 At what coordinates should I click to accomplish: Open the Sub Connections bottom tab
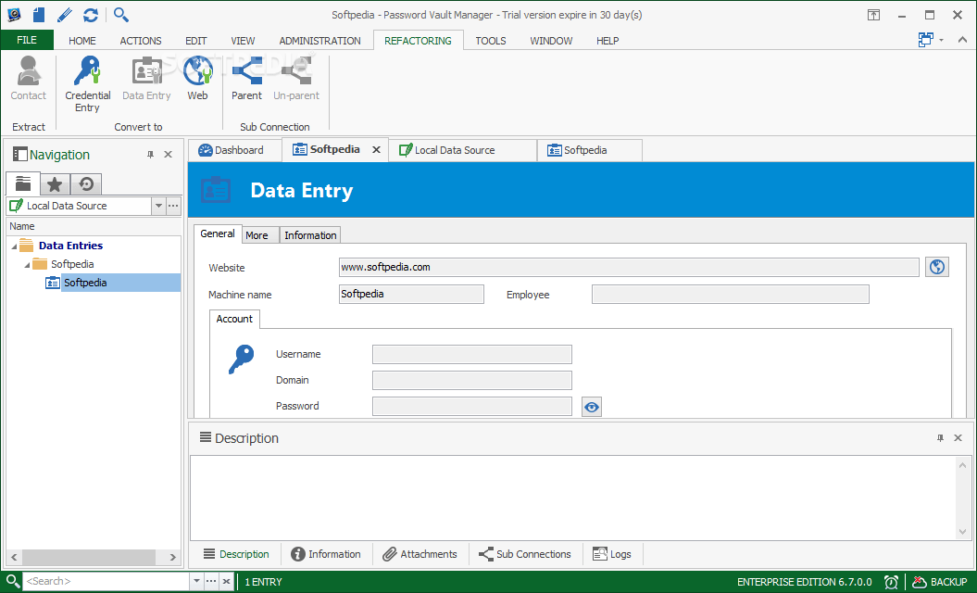pyautogui.click(x=525, y=554)
